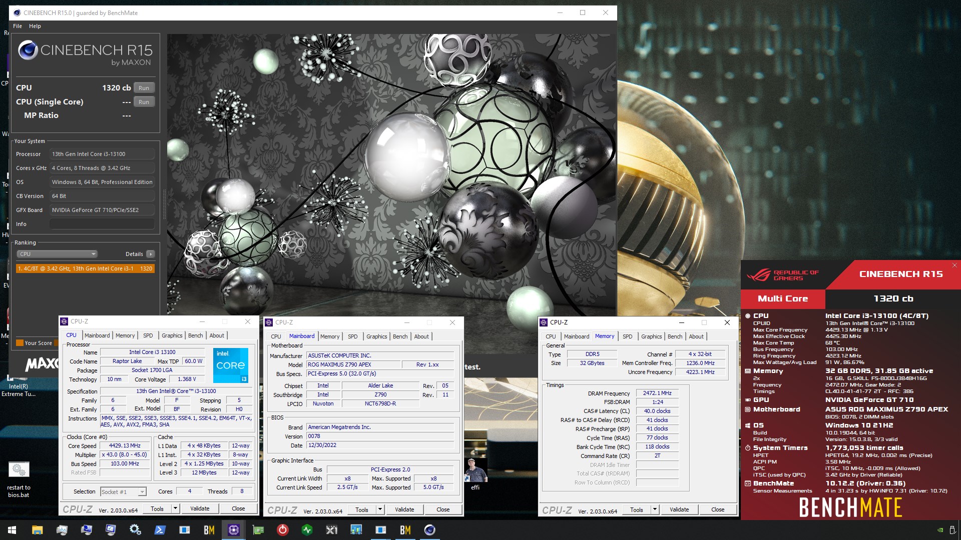Close the BenchMate result overlay

[954, 265]
